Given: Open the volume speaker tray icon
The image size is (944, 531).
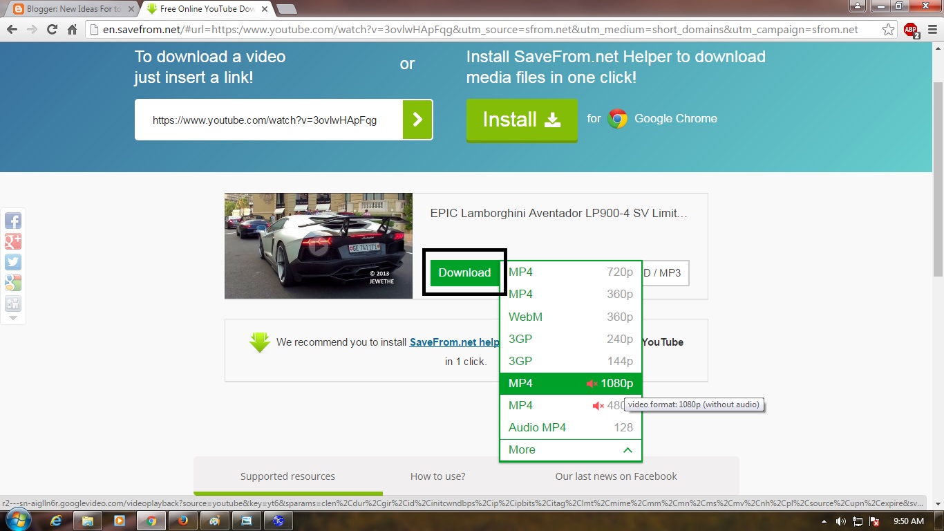Looking at the screenshot, I should pyautogui.click(x=841, y=521).
